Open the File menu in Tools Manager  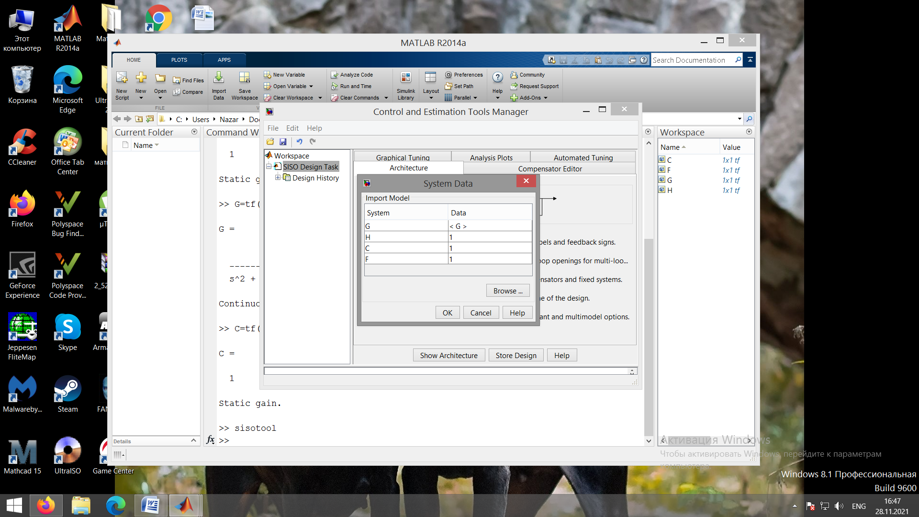pos(273,128)
